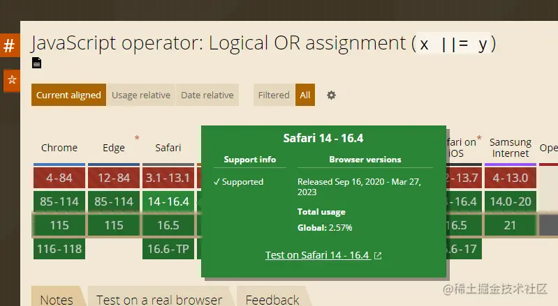
Task: Click the Released Sep 16, 2020 date text
Action: (359, 187)
